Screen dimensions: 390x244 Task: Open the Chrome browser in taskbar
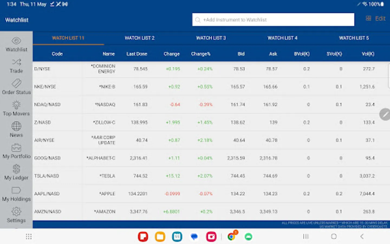click(x=231, y=237)
